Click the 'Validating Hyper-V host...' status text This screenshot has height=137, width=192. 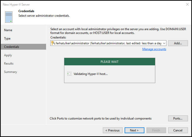(91, 74)
